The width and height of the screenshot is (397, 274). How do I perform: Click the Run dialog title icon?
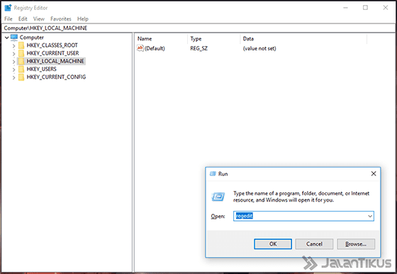click(x=213, y=174)
